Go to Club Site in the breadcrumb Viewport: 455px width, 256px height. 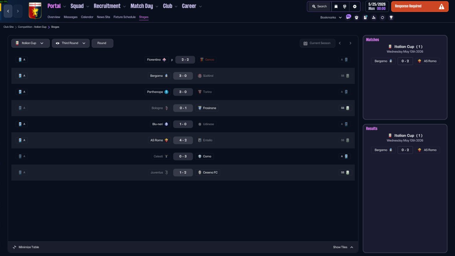click(9, 27)
